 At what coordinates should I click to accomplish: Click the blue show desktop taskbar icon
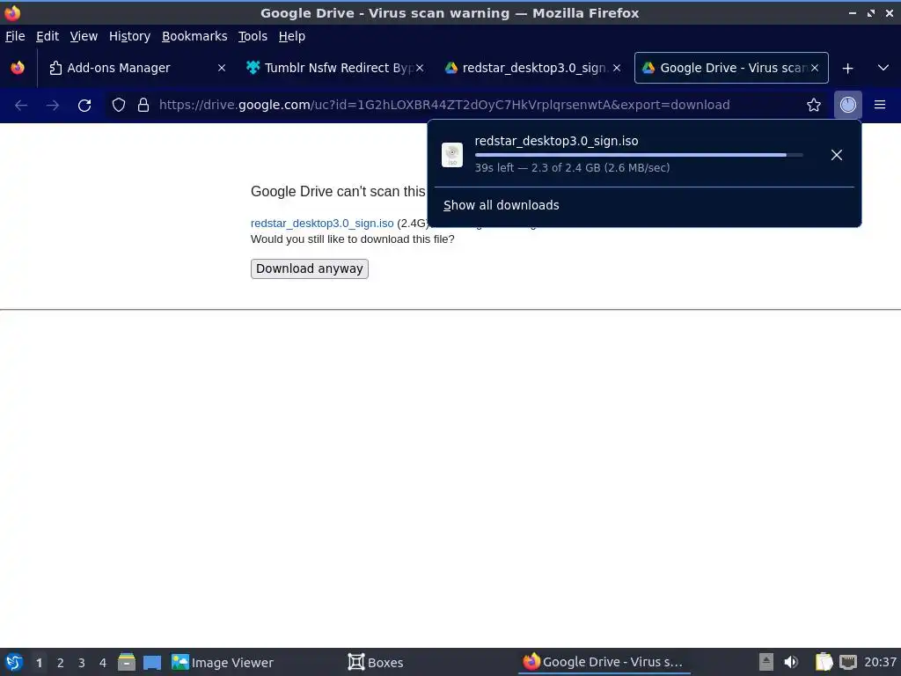coord(152,663)
